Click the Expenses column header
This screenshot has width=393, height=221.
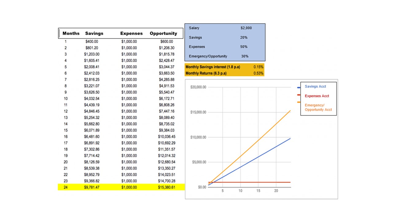[x=131, y=33]
